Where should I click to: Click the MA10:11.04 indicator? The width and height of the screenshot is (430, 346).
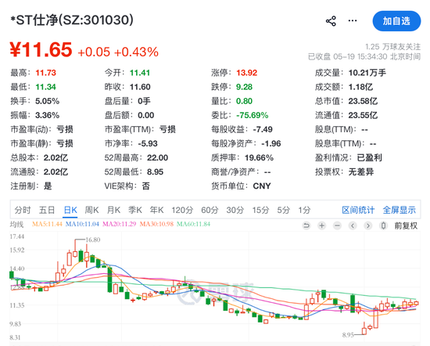click(x=82, y=224)
